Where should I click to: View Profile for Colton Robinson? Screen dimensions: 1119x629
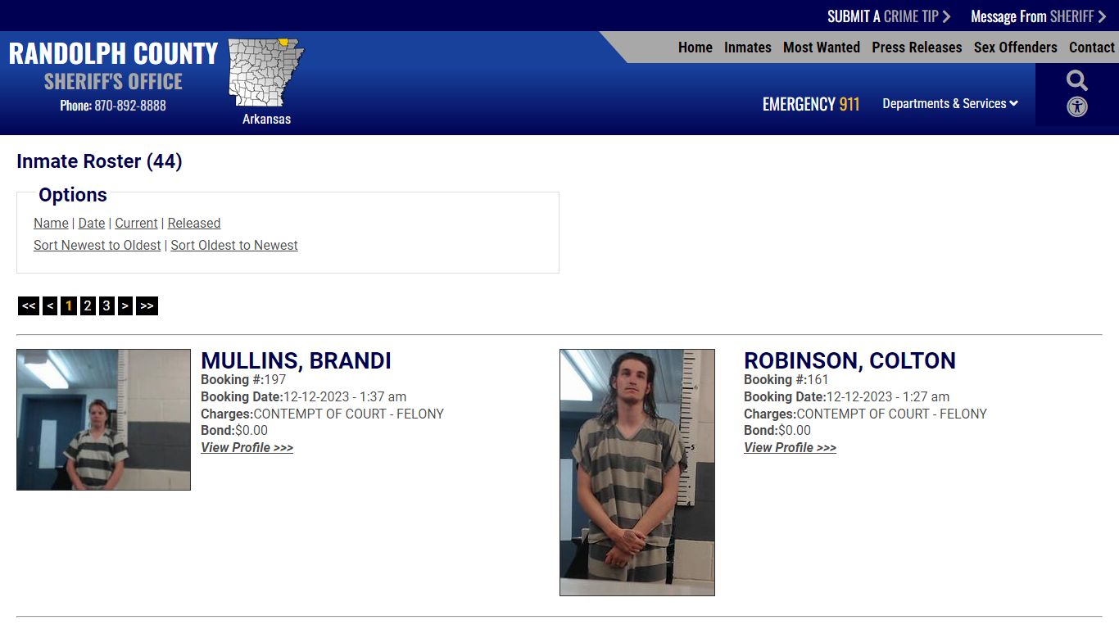tap(790, 447)
